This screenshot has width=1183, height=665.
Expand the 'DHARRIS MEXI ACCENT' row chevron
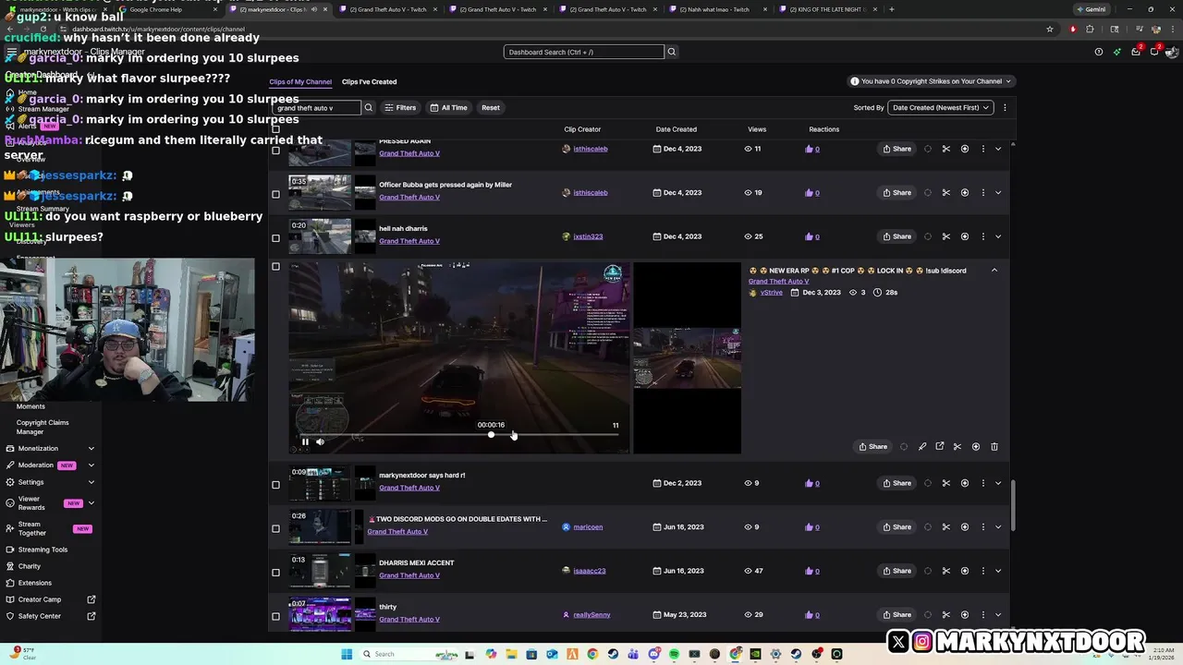click(x=998, y=571)
